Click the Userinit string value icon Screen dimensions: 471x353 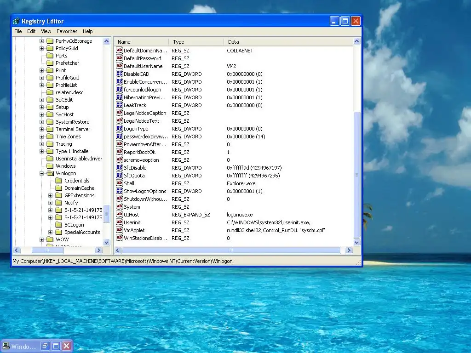coord(120,222)
